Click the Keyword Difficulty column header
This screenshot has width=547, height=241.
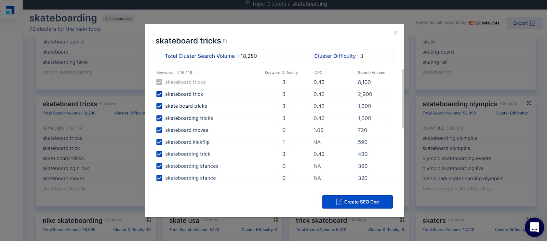[x=281, y=72]
